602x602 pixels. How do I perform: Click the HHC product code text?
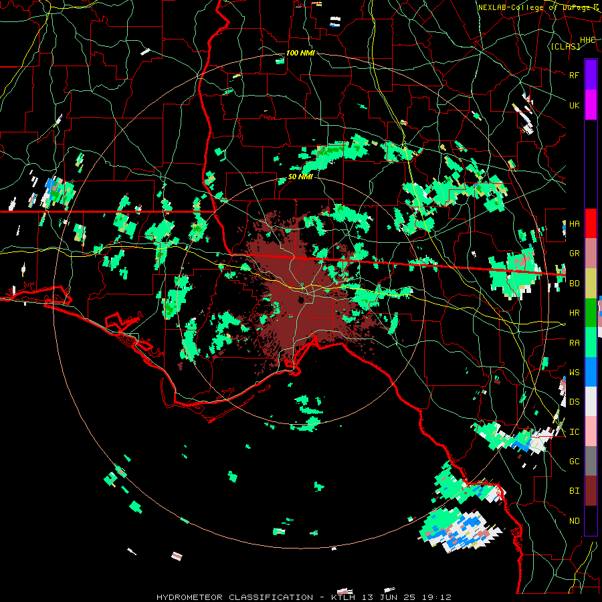[x=587, y=40]
